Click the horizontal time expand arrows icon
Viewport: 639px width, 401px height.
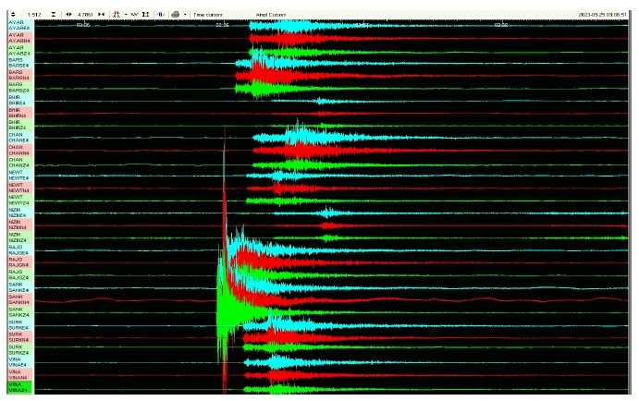coord(68,15)
